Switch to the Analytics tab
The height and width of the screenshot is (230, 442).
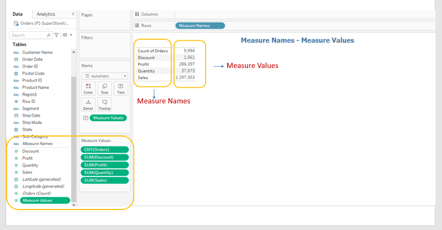coord(46,14)
